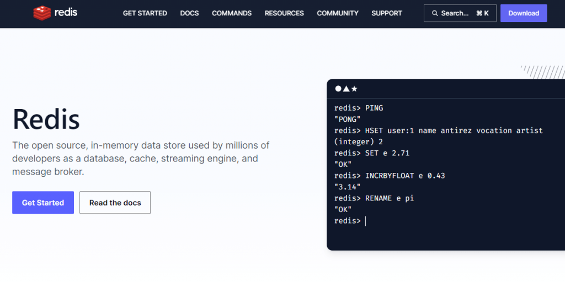Click the 'RENAME e pi' command line
565x282 pixels.
pos(374,198)
